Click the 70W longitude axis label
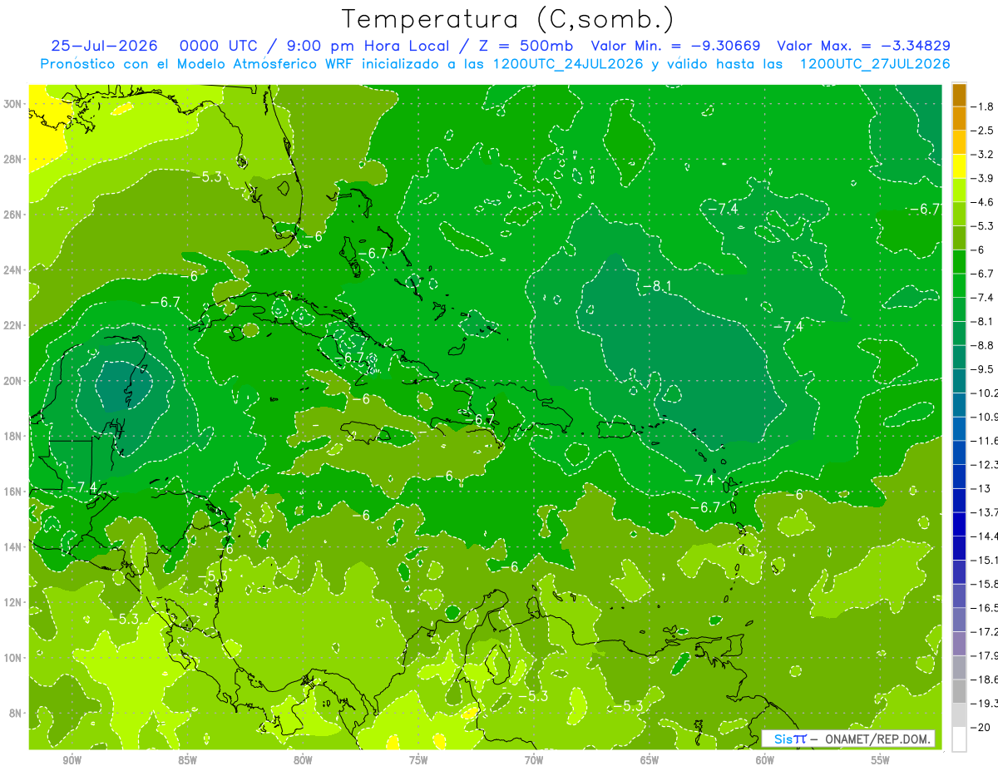Viewport: 998px width, 771px height. (533, 760)
